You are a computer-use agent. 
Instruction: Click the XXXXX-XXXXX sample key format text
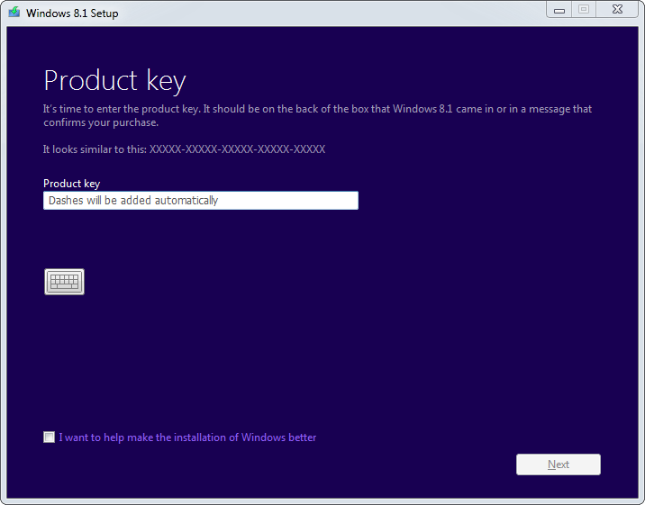[x=237, y=149]
